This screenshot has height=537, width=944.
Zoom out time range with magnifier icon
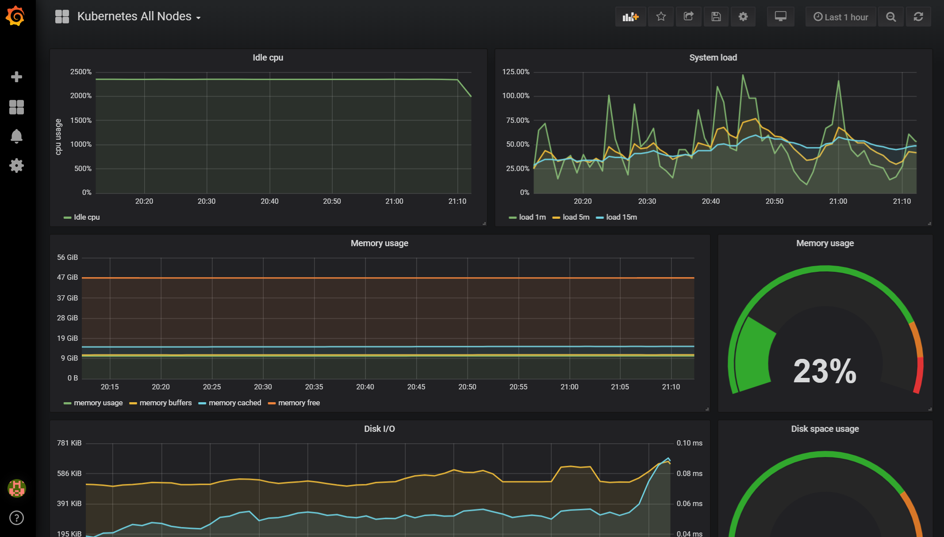891,17
